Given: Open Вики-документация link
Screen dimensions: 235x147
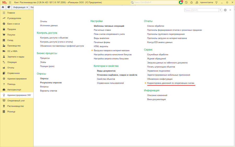Looking at the screenshot, I should click(156, 99).
